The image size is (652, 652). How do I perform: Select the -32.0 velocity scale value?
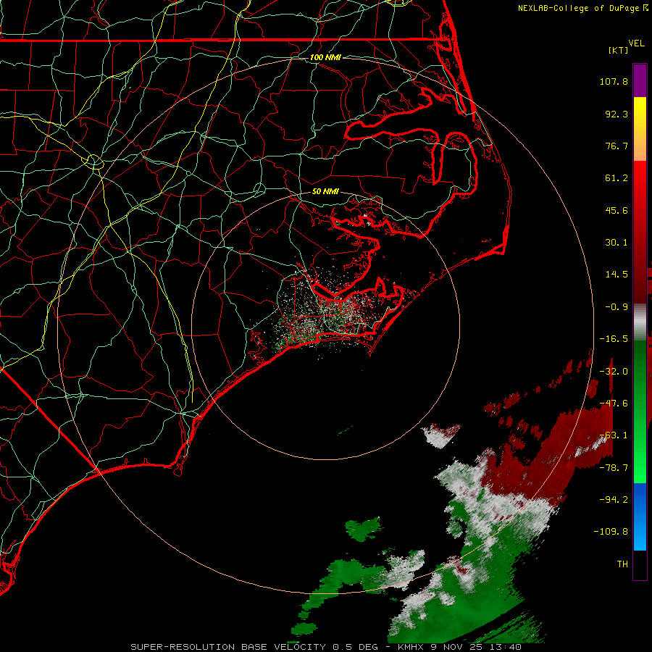[614, 372]
